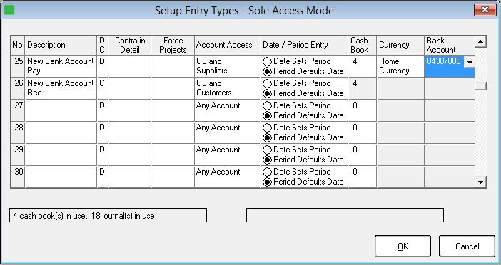Click Cash Book value 0 in row 27
This screenshot has width=501, height=265.
(x=363, y=110)
